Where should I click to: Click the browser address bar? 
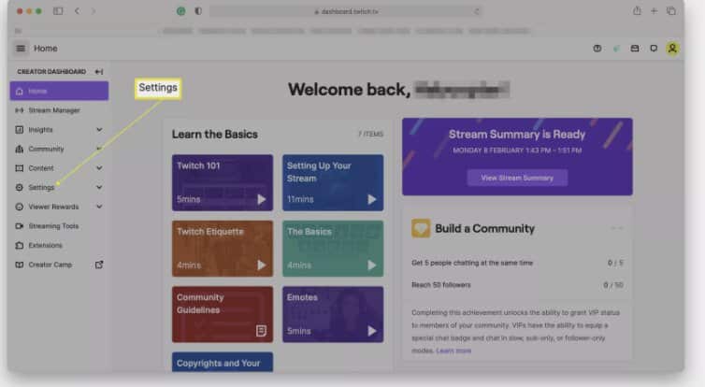point(346,12)
